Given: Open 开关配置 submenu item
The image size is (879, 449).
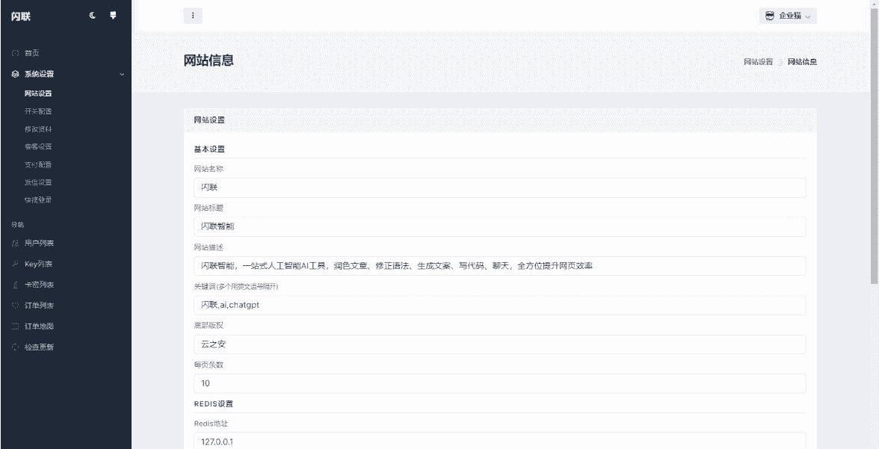Looking at the screenshot, I should (x=38, y=111).
